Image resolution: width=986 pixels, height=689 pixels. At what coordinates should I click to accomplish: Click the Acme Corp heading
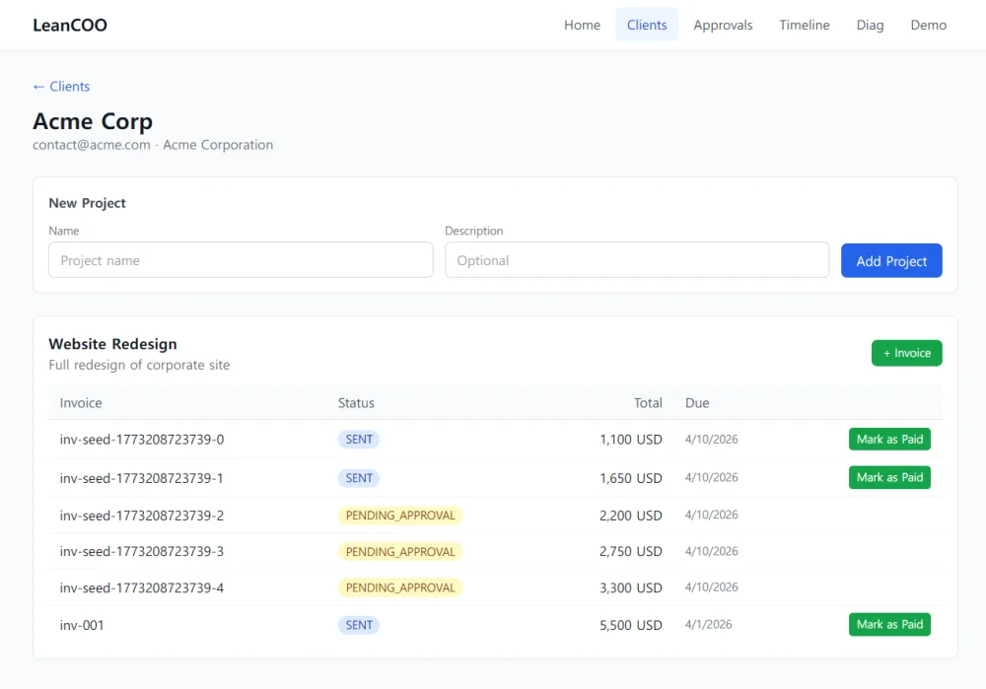tap(93, 120)
